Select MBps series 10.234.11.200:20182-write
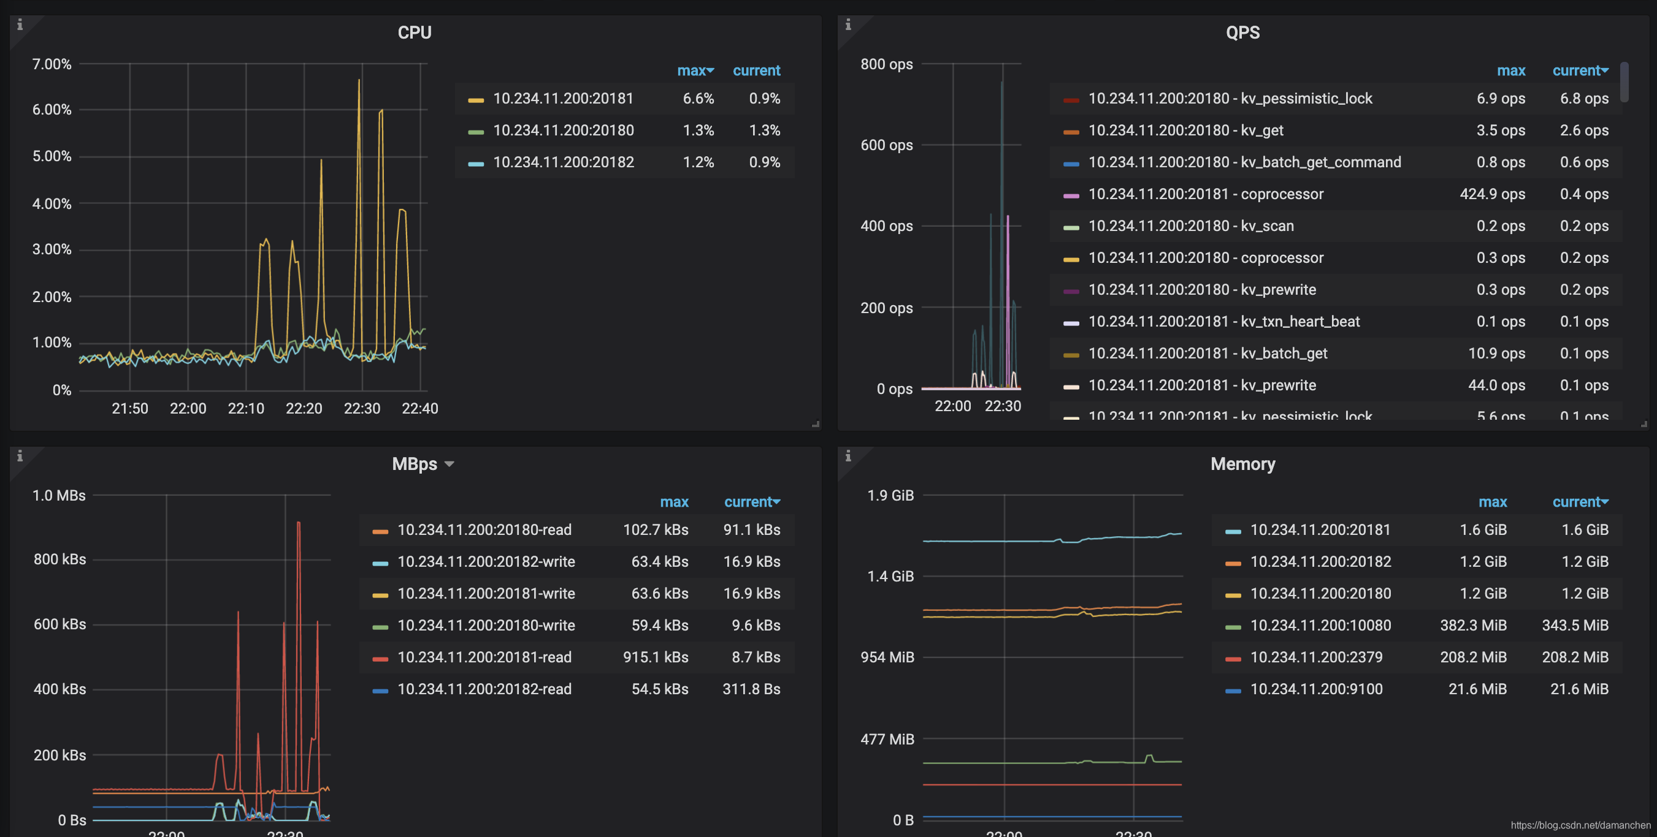The image size is (1657, 837). click(x=486, y=561)
